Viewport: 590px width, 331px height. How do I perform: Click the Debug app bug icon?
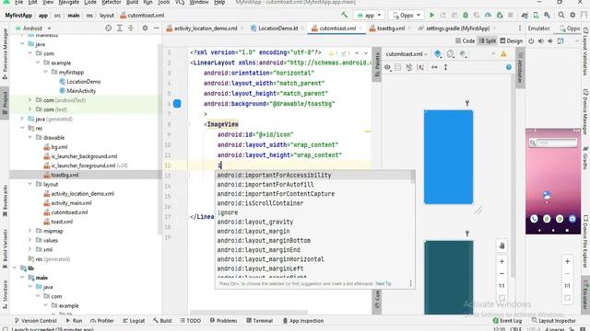(x=466, y=16)
